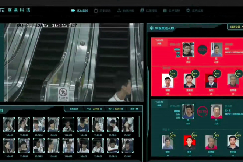Open the 阈值设置 threshold settings button

(x=236, y=27)
